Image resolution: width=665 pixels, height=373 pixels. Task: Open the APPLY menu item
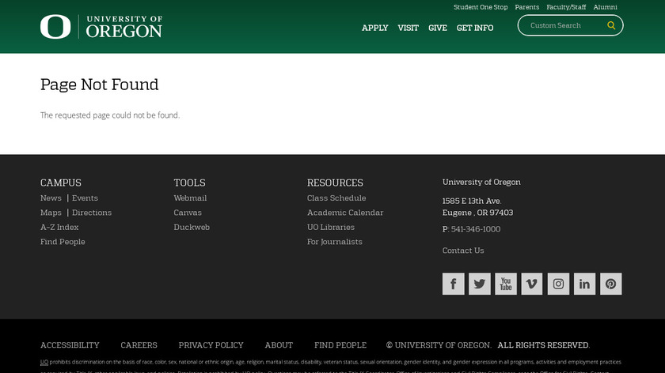click(x=375, y=28)
